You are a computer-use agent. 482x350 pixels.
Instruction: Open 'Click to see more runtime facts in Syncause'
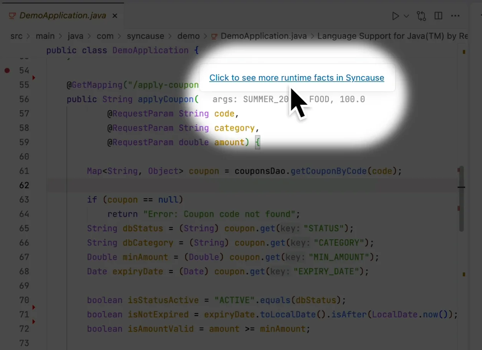pos(296,78)
